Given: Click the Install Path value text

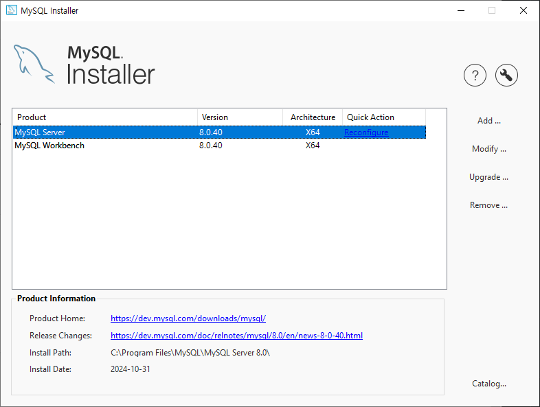Looking at the screenshot, I should click(190, 353).
